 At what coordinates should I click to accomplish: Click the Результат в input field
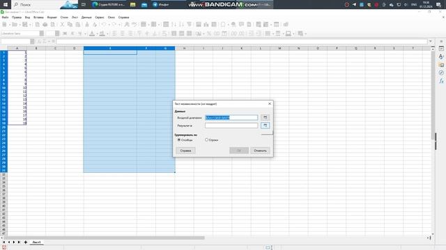(231, 125)
